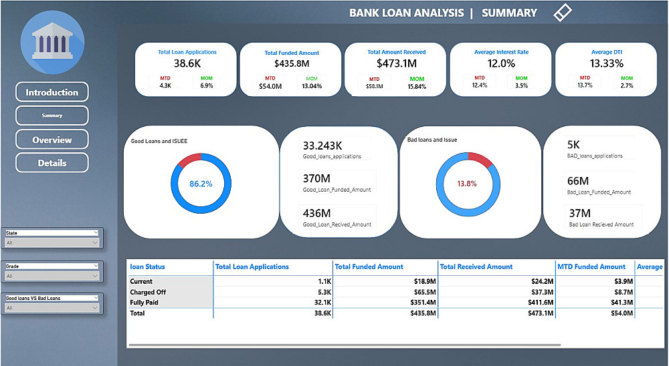Go to the Summary page button
Viewport: 669px width, 366px height.
point(52,116)
